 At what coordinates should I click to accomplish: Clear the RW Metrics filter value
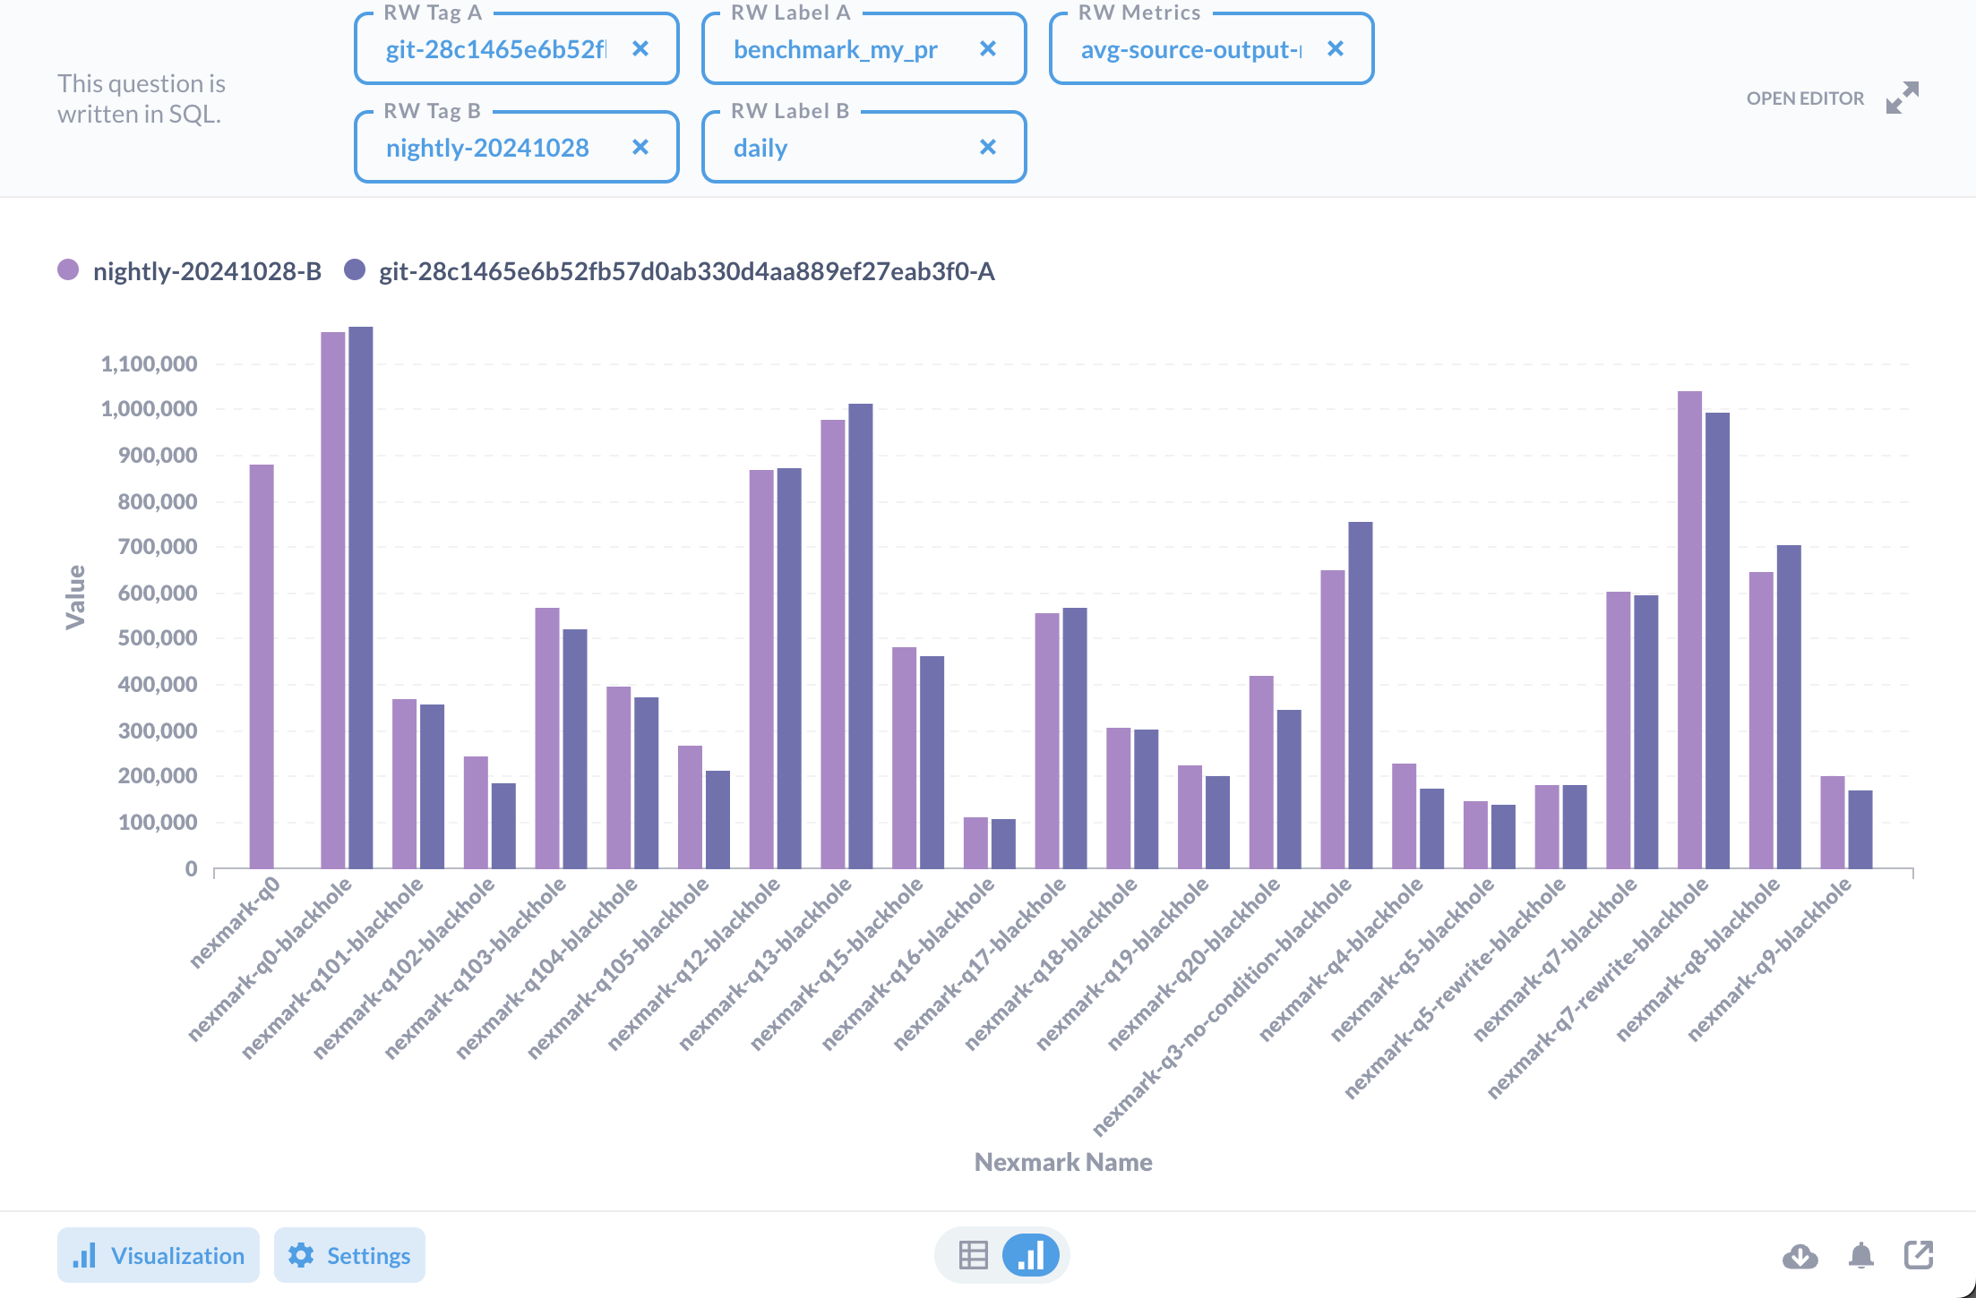tap(1335, 49)
